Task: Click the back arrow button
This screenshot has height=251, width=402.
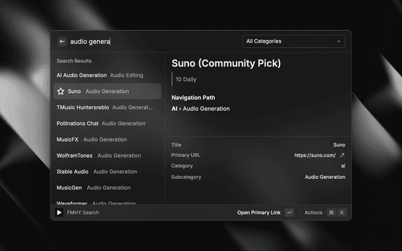Action: pos(62,41)
